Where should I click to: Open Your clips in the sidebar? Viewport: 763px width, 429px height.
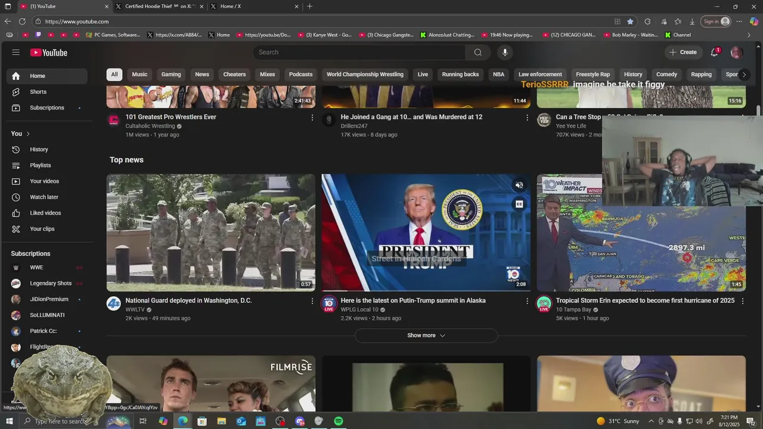click(x=47, y=229)
